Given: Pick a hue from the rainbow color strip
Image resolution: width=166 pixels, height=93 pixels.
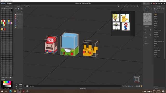Looking at the screenshot, I should point(7,82).
